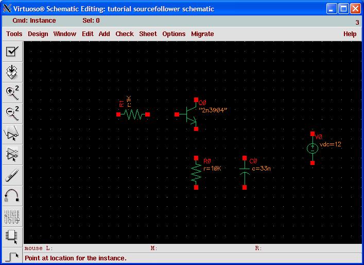Click the r:1K label on R1

pos(129,102)
